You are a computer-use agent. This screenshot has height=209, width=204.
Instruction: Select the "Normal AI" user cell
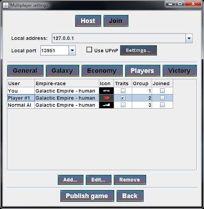(x=21, y=105)
